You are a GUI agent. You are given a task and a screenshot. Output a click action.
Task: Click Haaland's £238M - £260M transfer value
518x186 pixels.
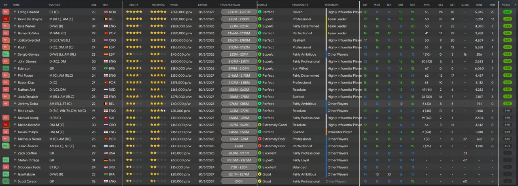pyautogui.click(x=239, y=12)
